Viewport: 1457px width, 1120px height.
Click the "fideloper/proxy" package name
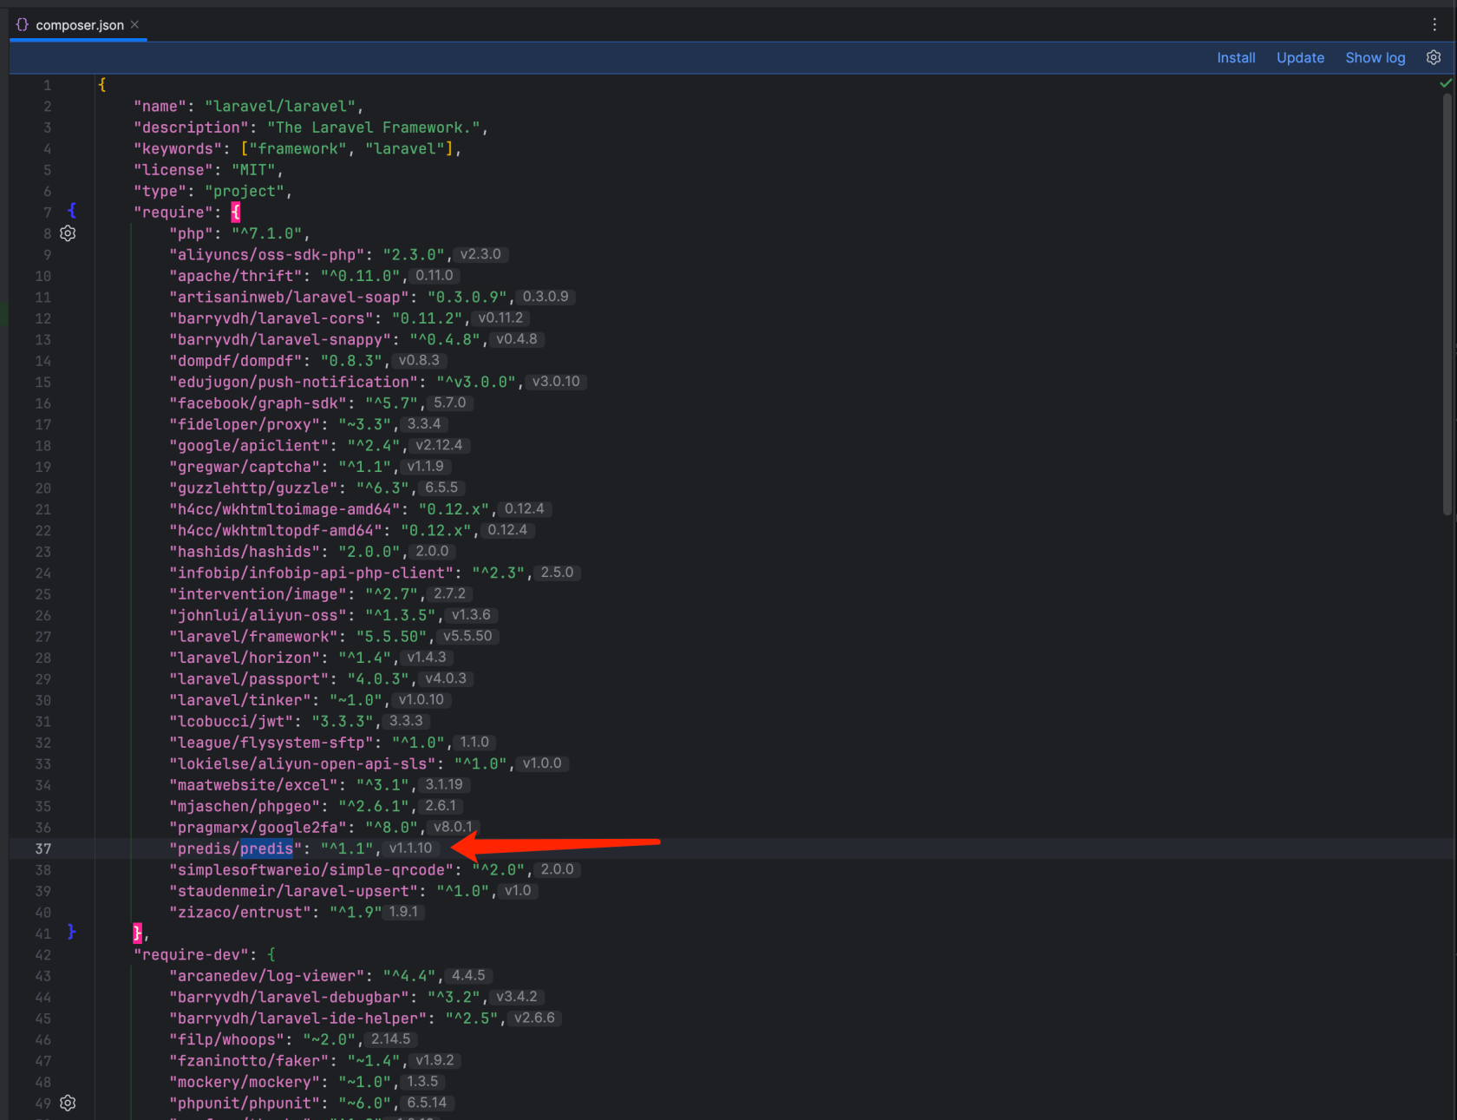245,424
